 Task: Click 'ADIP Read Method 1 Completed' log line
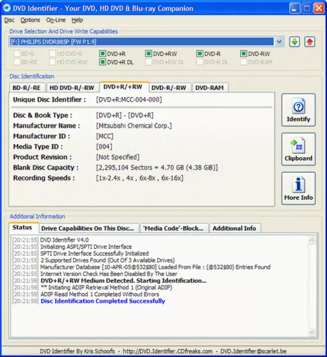[x=99, y=294]
